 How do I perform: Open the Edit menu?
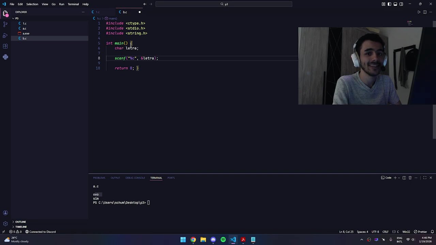(20, 4)
